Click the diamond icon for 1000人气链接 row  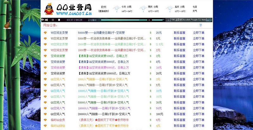(45, 79)
